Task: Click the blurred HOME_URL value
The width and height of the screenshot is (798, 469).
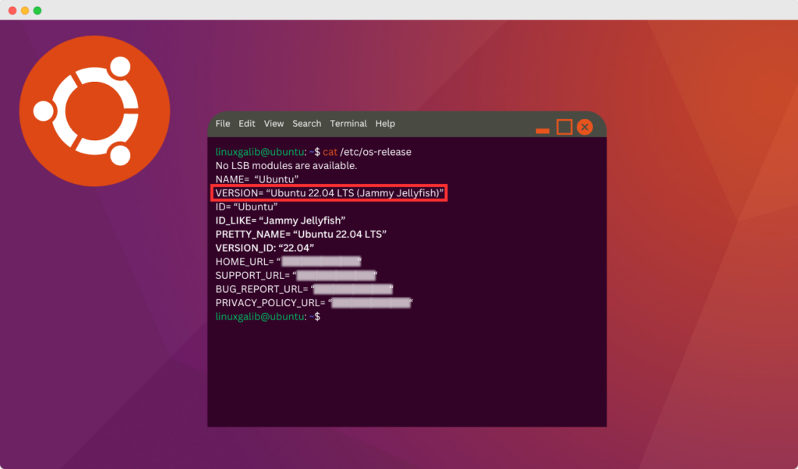Action: click(321, 261)
